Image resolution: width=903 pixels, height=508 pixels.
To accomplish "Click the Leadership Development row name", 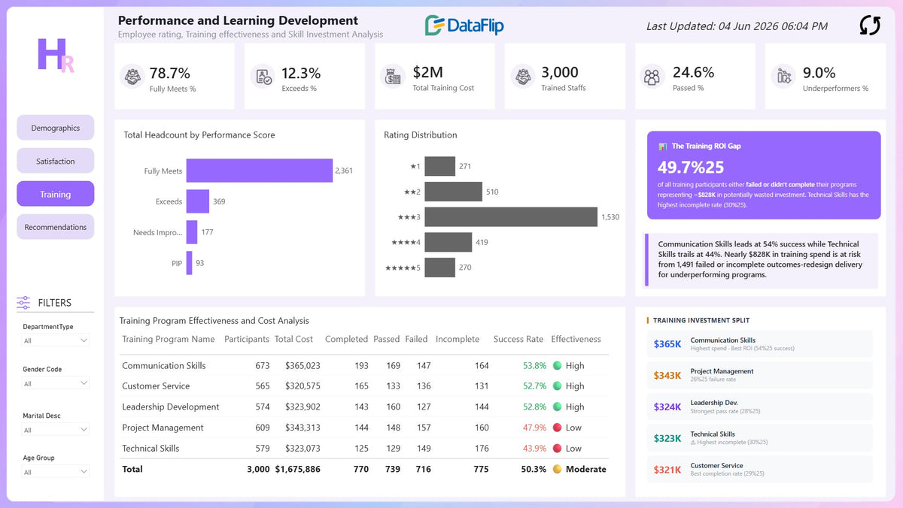I will click(x=171, y=407).
